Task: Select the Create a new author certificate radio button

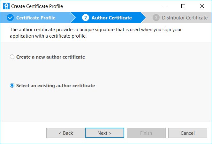Action: pos(12,57)
